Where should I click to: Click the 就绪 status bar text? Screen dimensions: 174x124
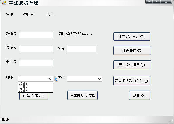5,120
